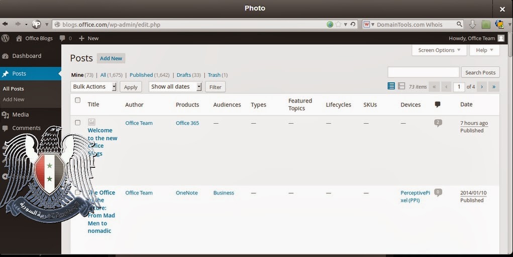Open Add New submenu under Posts
The width and height of the screenshot is (513, 257).
click(x=14, y=100)
